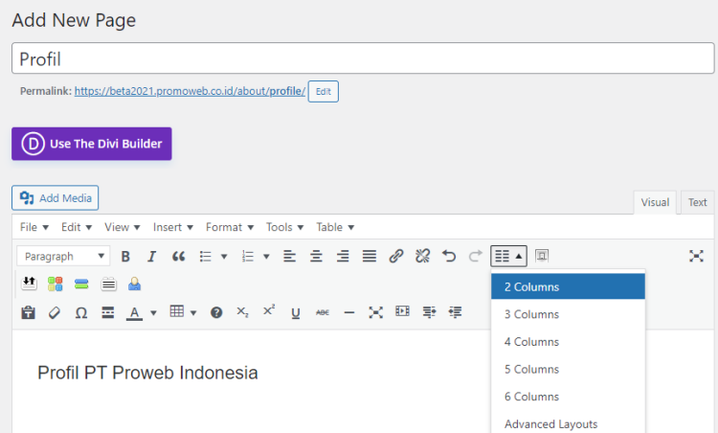Paste as text using clipboard icon
This screenshot has width=718, height=433.
pos(29,312)
